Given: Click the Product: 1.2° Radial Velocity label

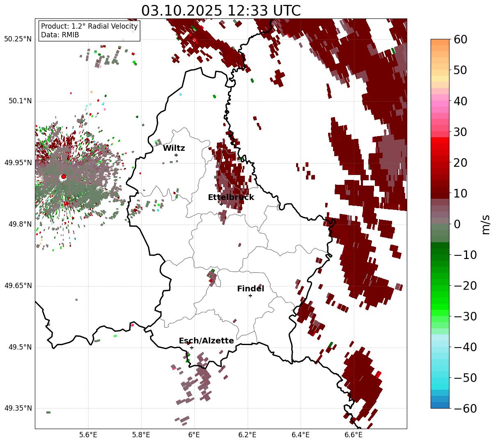Looking at the screenshot, I should [x=89, y=27].
